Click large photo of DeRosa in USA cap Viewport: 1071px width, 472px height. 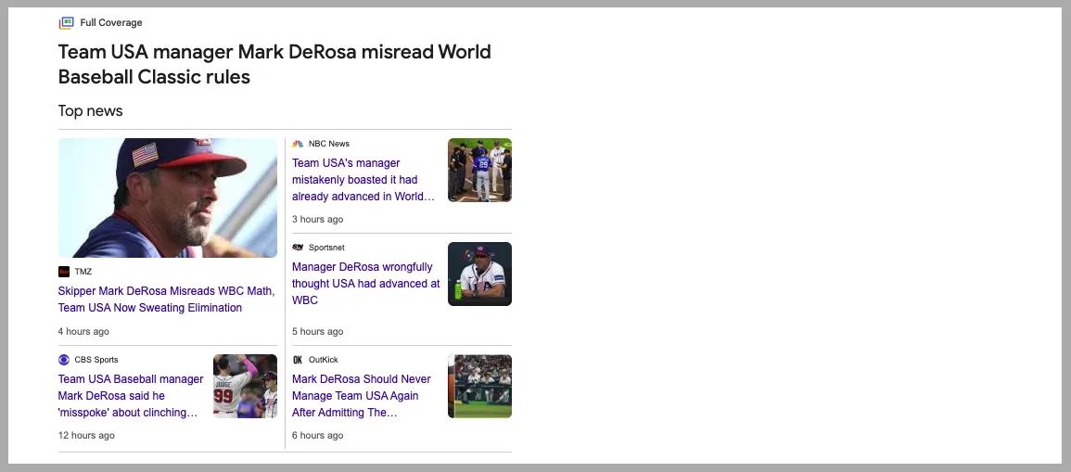[x=168, y=198]
